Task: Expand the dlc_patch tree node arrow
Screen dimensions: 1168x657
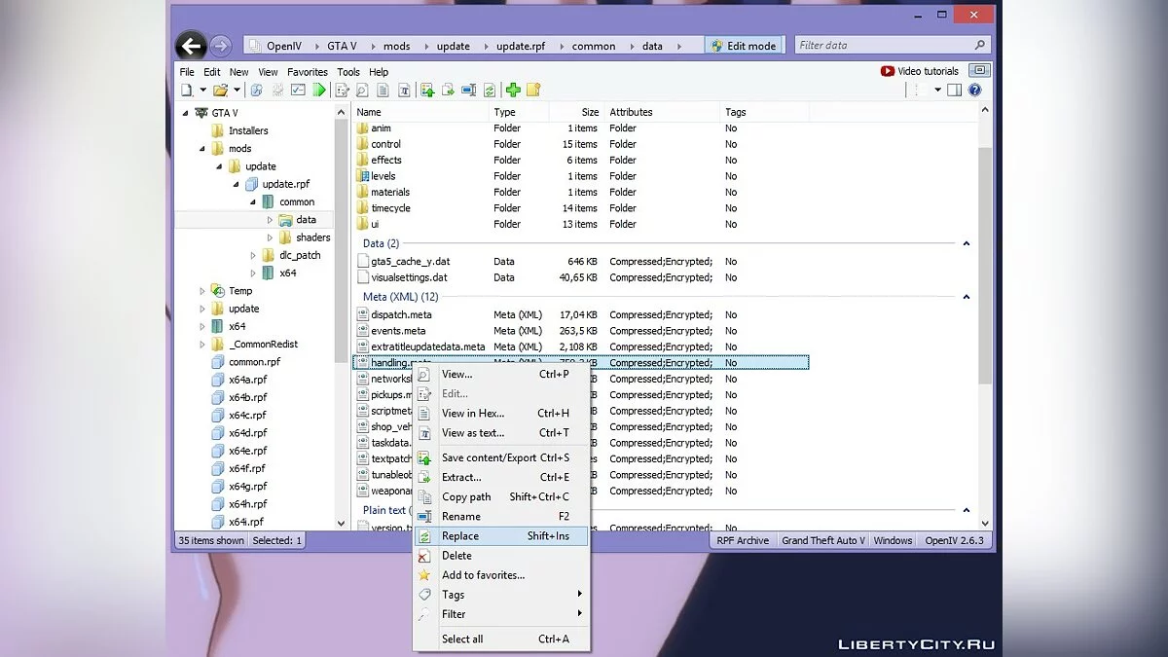Action: [253, 255]
